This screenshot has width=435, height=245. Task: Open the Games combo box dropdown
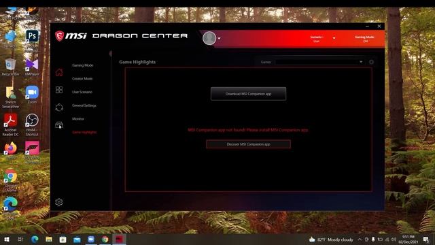pos(319,62)
